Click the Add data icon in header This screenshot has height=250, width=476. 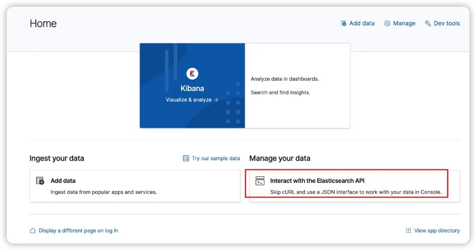point(343,23)
